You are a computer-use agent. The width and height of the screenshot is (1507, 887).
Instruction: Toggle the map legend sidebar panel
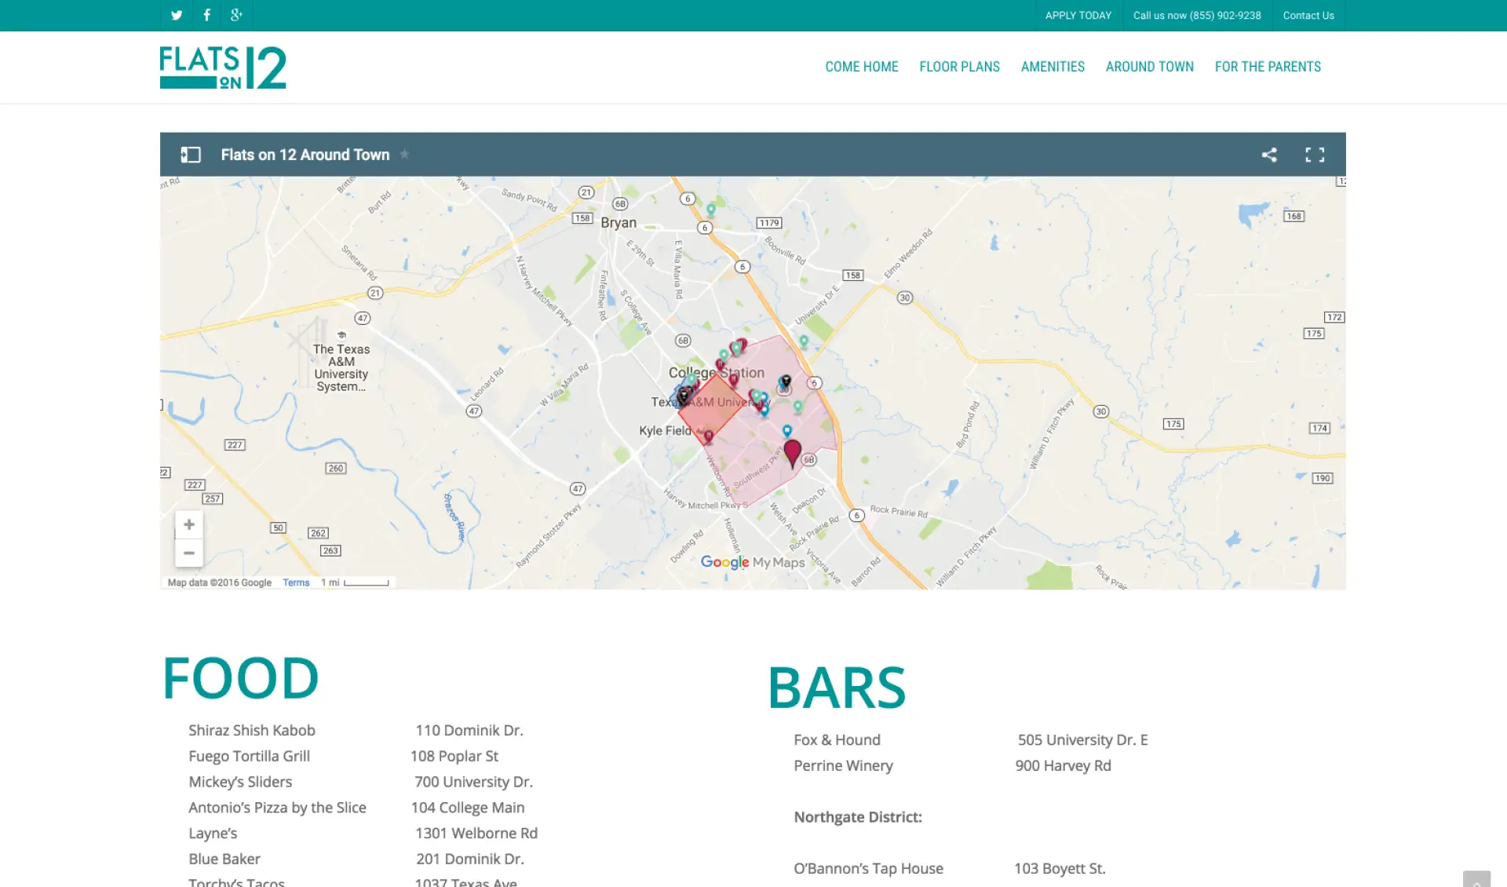[191, 155]
